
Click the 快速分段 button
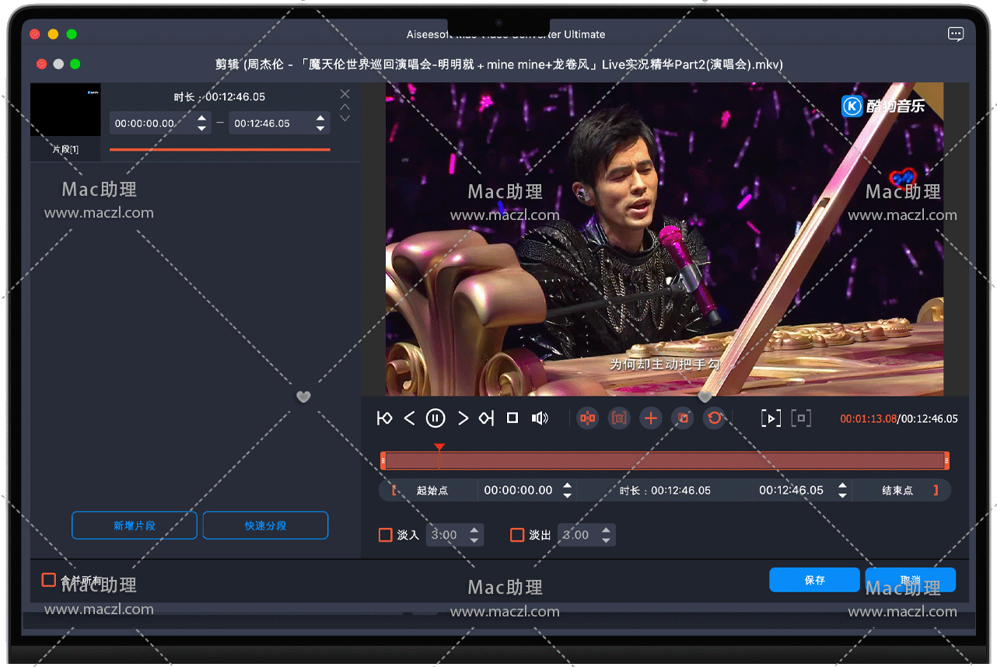click(x=265, y=526)
